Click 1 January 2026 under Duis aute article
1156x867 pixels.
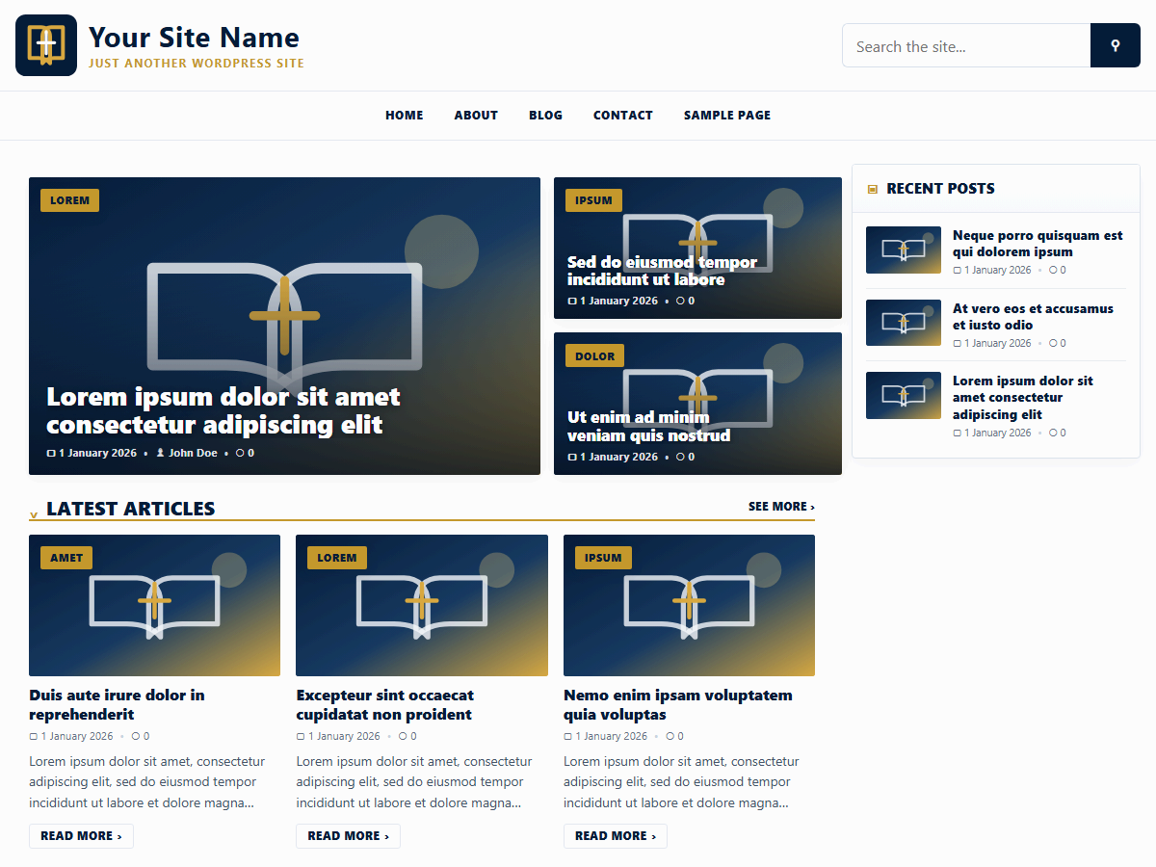click(71, 736)
